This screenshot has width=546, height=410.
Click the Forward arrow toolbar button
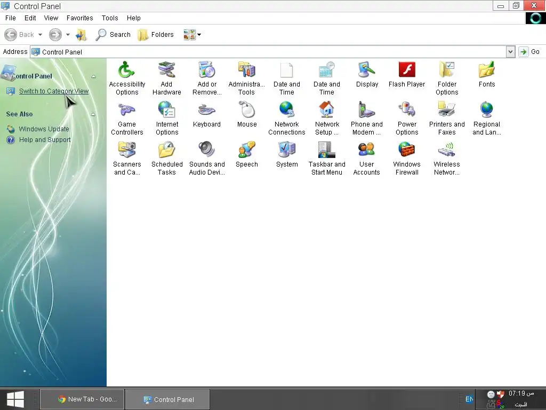(55, 35)
